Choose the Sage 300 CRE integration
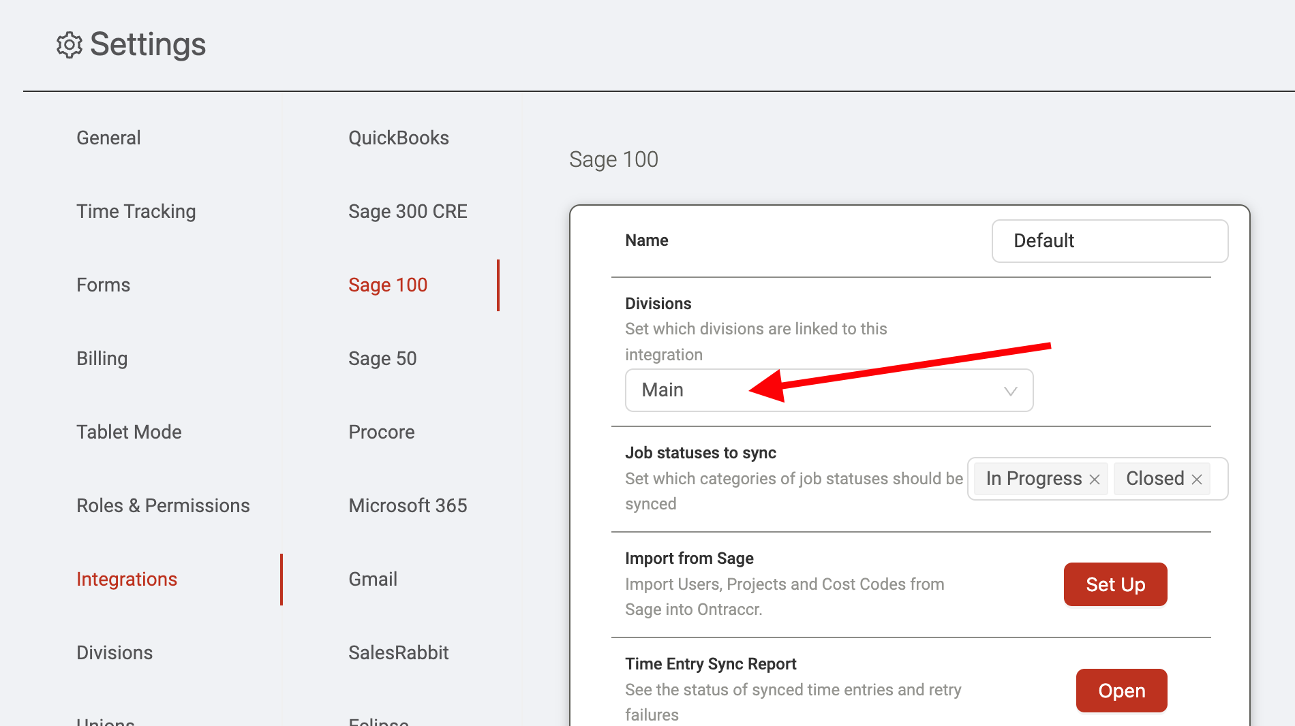The image size is (1295, 726). pos(408,211)
